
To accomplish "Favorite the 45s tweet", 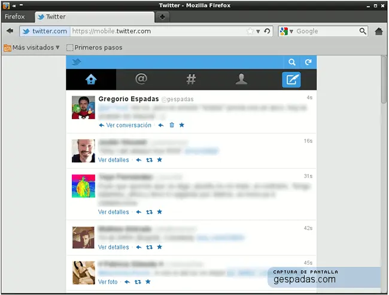I will pyautogui.click(x=148, y=282).
